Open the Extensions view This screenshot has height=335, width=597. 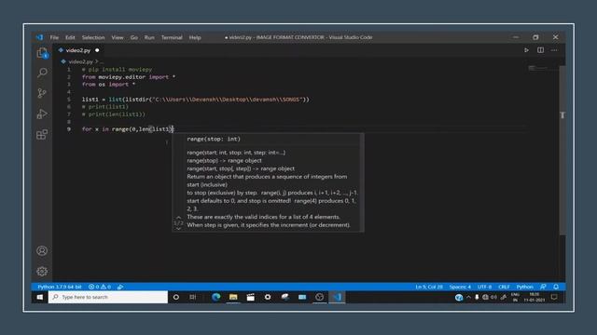click(42, 134)
